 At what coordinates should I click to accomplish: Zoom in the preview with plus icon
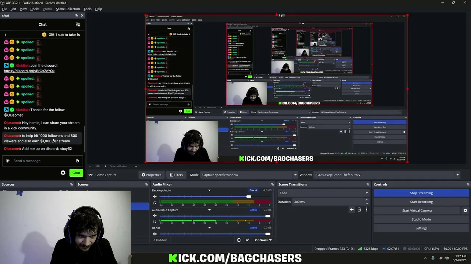point(105,166)
